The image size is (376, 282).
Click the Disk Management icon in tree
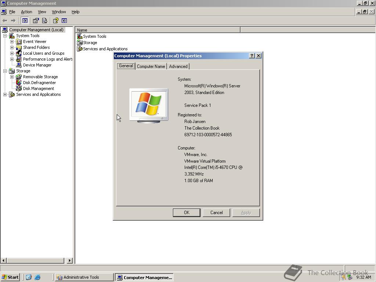pyautogui.click(x=19, y=88)
